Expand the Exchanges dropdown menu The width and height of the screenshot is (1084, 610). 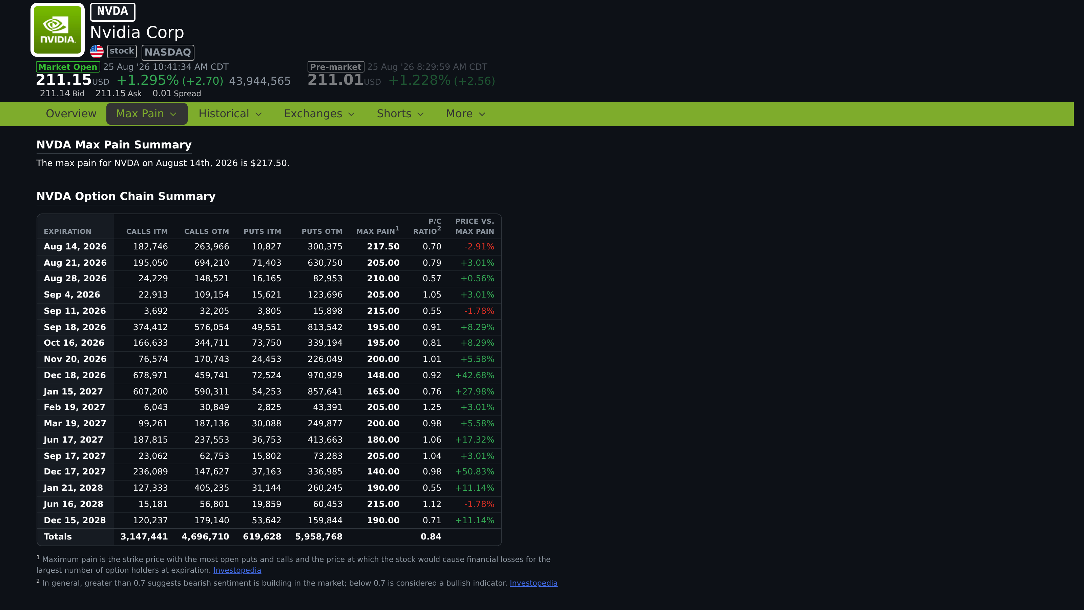(x=319, y=114)
